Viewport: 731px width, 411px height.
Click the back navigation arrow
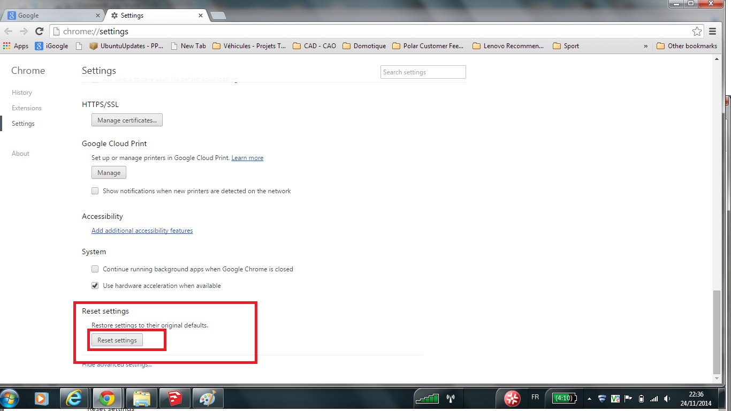pyautogui.click(x=9, y=32)
